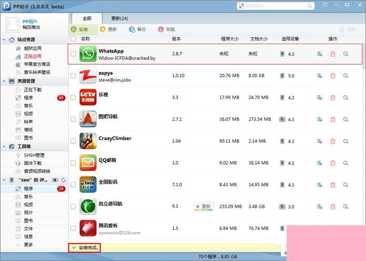This screenshot has width=366, height=261.
Task: Delete WhatsApp using its trash icon
Action: tap(333, 54)
